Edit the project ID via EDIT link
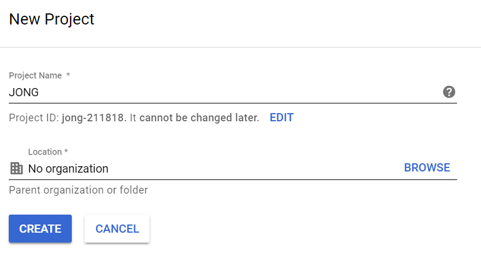This screenshot has height=256, width=481. (281, 118)
